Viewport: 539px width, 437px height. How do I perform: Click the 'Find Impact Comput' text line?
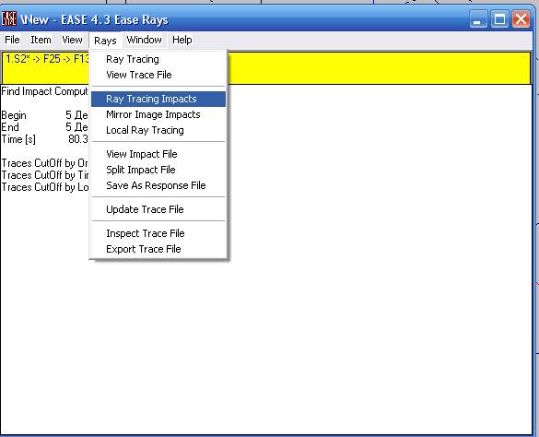[x=44, y=91]
